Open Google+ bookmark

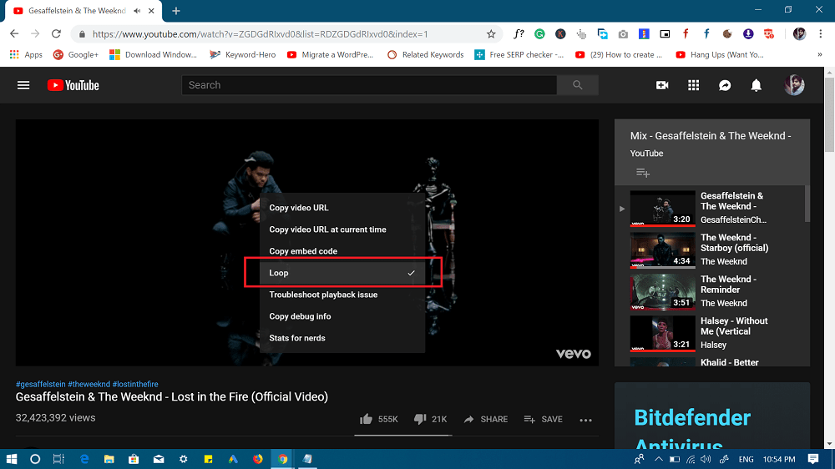coord(76,55)
